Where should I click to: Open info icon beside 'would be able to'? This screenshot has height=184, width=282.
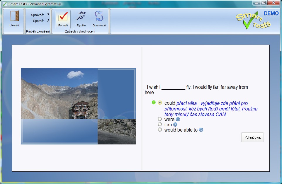(201, 130)
